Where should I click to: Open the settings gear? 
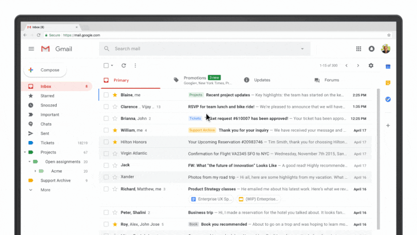pyautogui.click(x=371, y=65)
